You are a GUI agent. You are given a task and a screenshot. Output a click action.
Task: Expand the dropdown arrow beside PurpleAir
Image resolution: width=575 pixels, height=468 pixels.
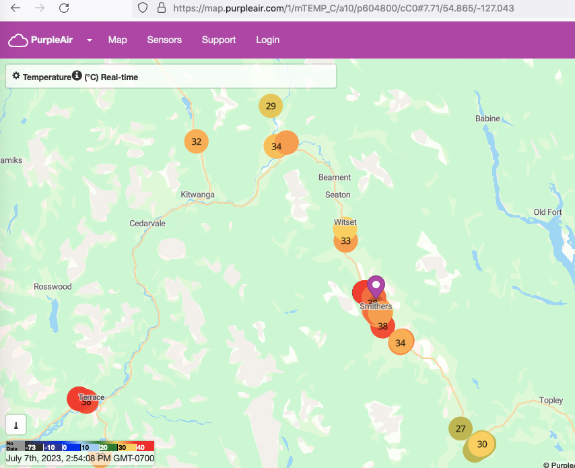click(x=89, y=40)
